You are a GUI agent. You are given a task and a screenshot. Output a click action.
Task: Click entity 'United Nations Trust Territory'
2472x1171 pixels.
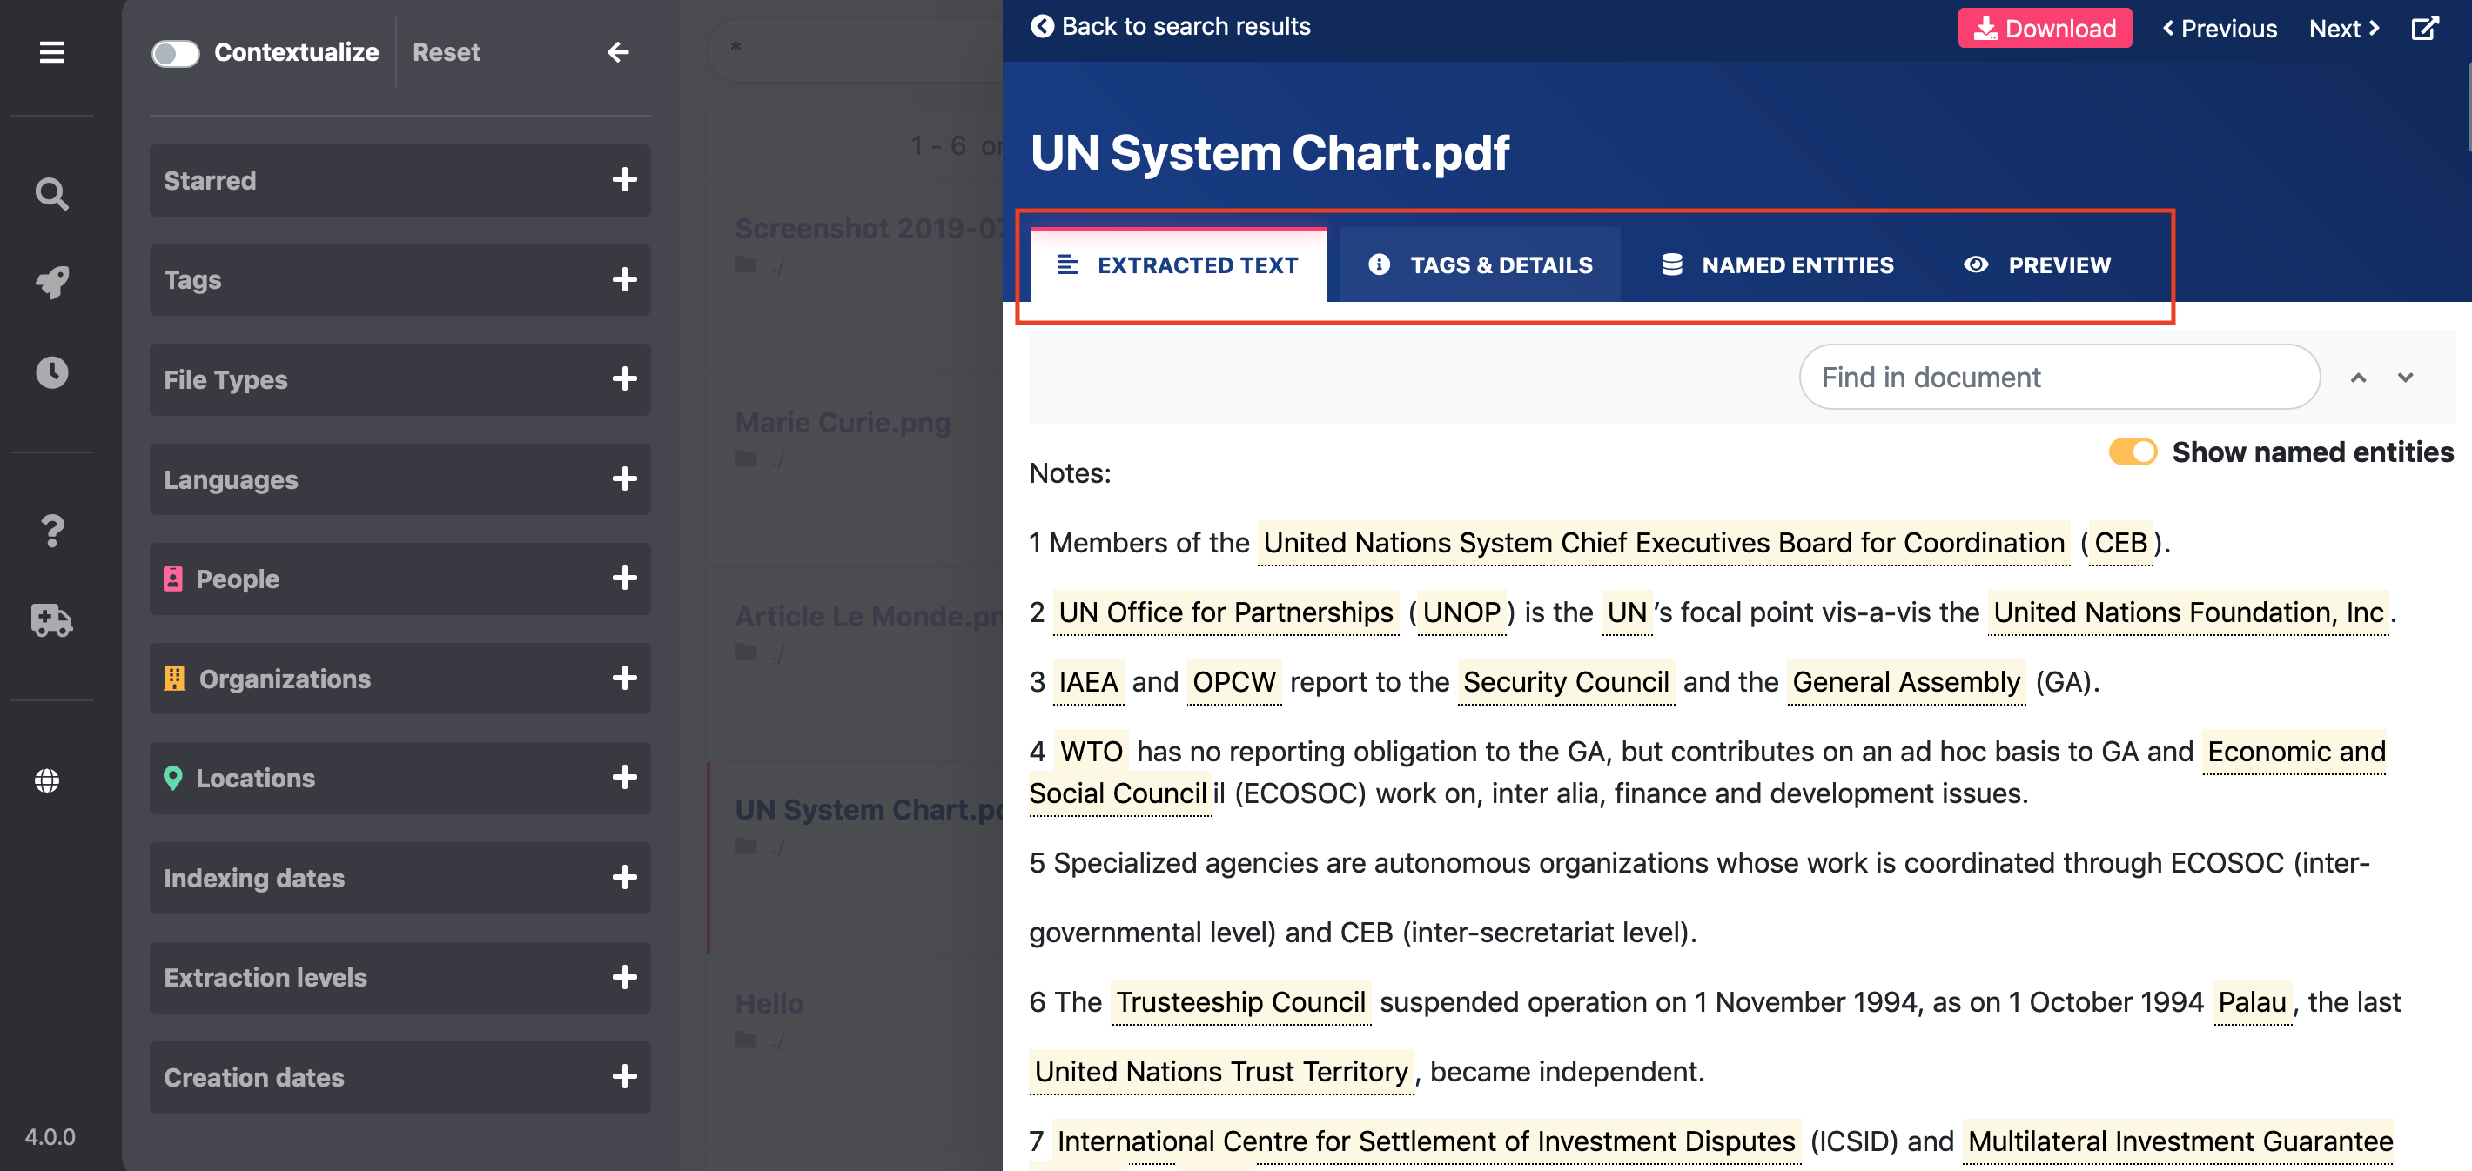1220,1071
